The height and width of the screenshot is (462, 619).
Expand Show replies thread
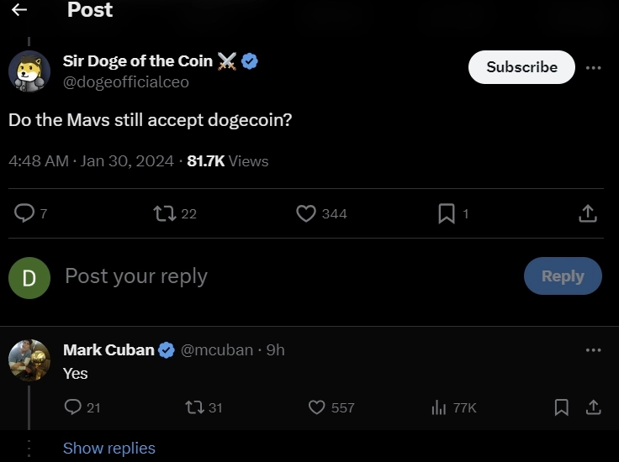point(109,449)
